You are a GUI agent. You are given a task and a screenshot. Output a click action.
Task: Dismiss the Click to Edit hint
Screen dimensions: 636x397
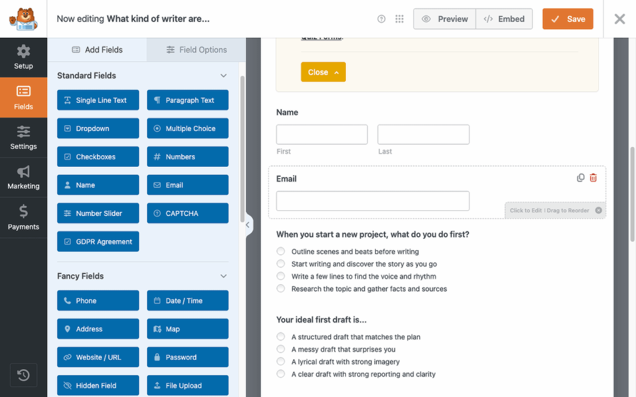coord(598,210)
